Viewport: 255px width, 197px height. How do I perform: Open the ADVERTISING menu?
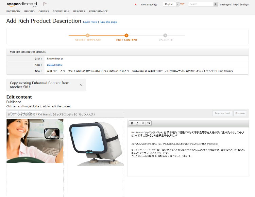click(61, 11)
